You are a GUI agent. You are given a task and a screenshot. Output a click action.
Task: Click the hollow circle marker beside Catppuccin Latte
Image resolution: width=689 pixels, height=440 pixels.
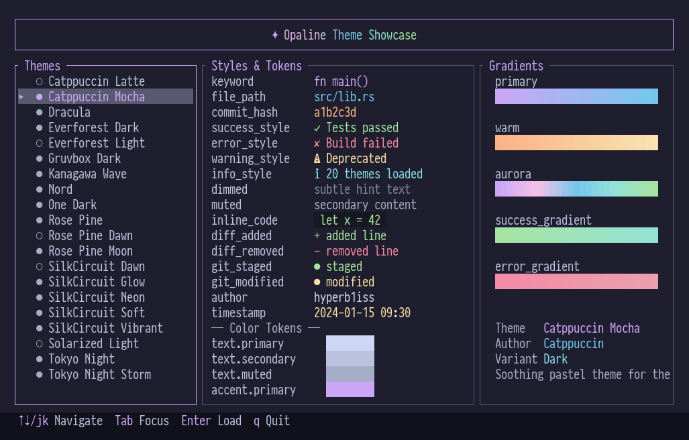[39, 81]
